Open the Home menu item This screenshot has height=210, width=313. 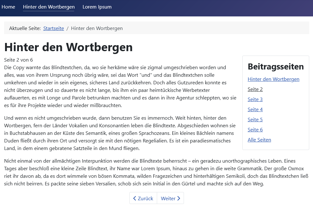[x=9, y=7]
